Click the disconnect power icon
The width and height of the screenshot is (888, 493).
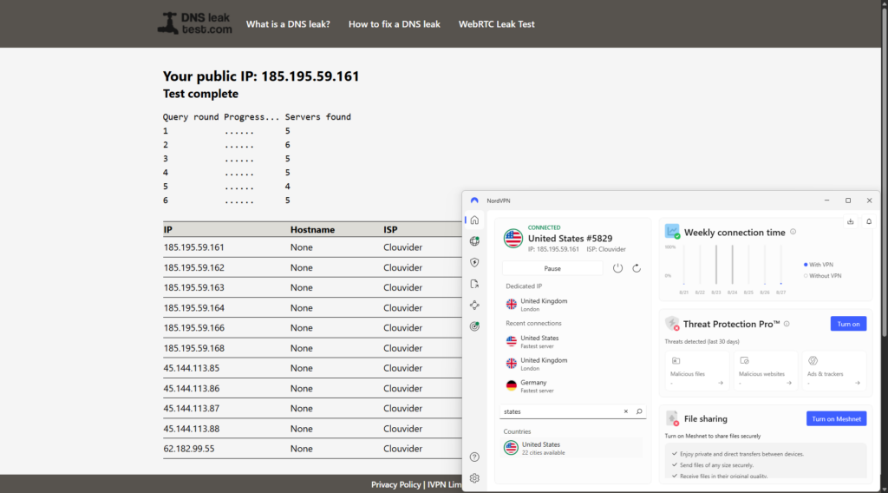click(617, 268)
